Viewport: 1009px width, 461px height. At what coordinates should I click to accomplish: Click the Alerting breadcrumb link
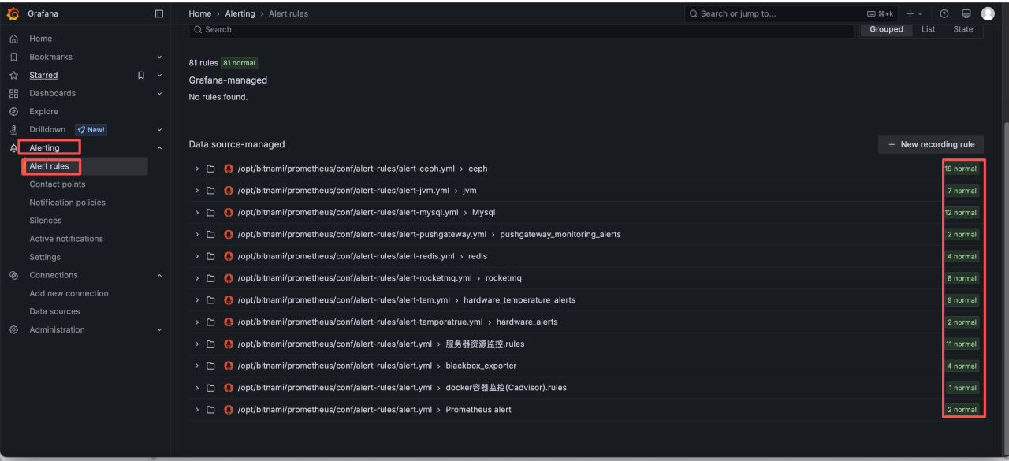pyautogui.click(x=240, y=13)
